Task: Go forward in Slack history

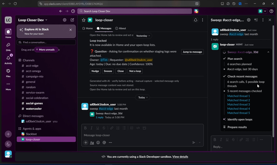Action: [67, 11]
